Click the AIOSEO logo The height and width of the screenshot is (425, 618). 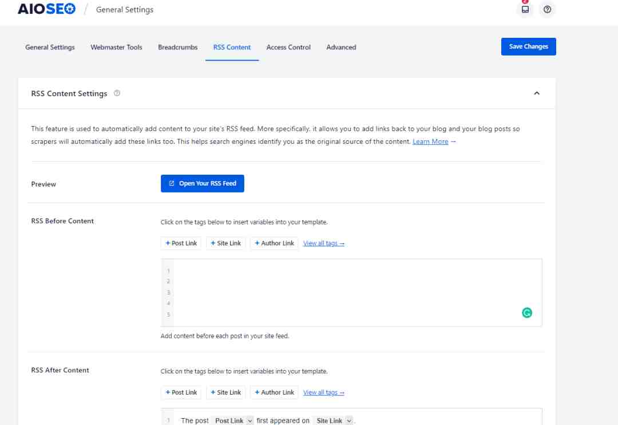coord(46,9)
